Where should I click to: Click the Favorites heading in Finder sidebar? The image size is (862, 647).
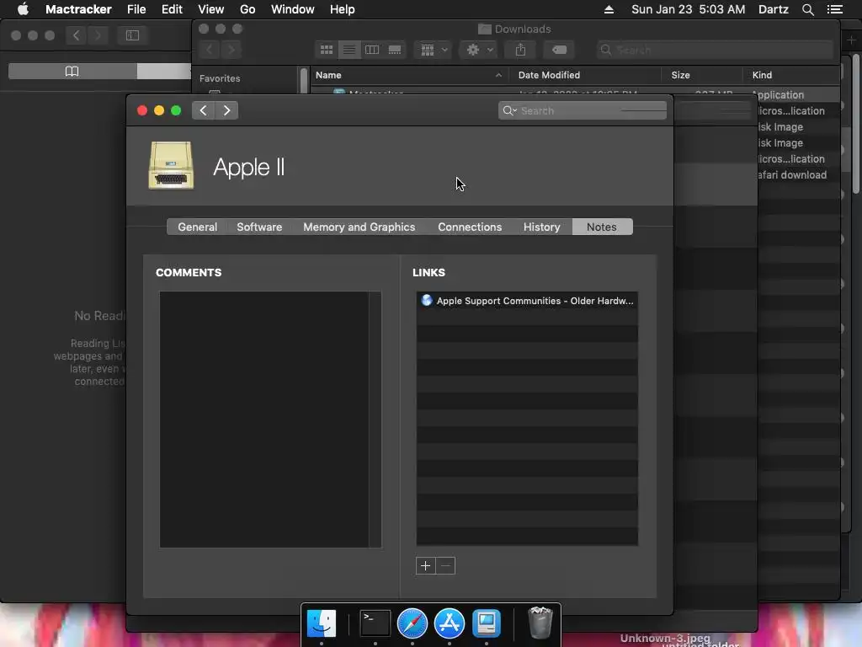point(220,78)
